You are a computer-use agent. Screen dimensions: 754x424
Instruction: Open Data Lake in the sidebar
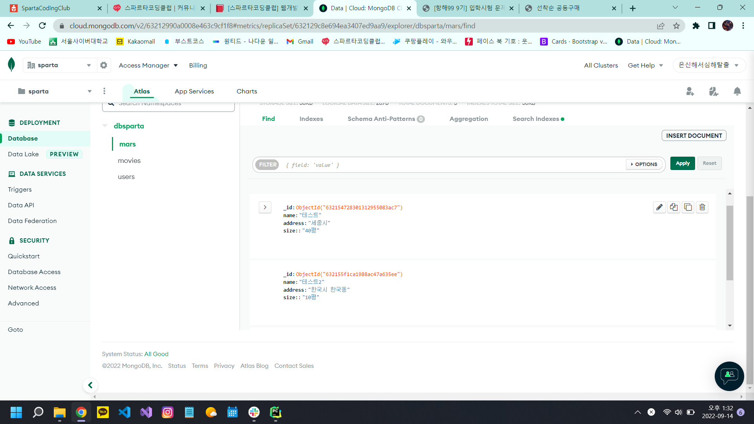coord(23,154)
